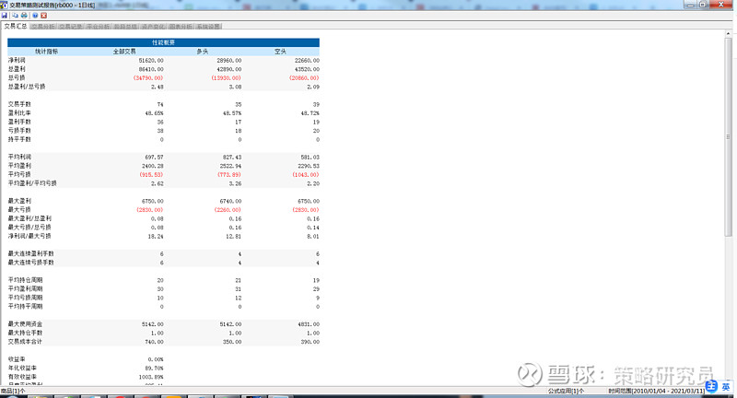Select the 最大连续亏损手数 row label
Image resolution: width=737 pixels, height=398 pixels.
tap(30, 263)
